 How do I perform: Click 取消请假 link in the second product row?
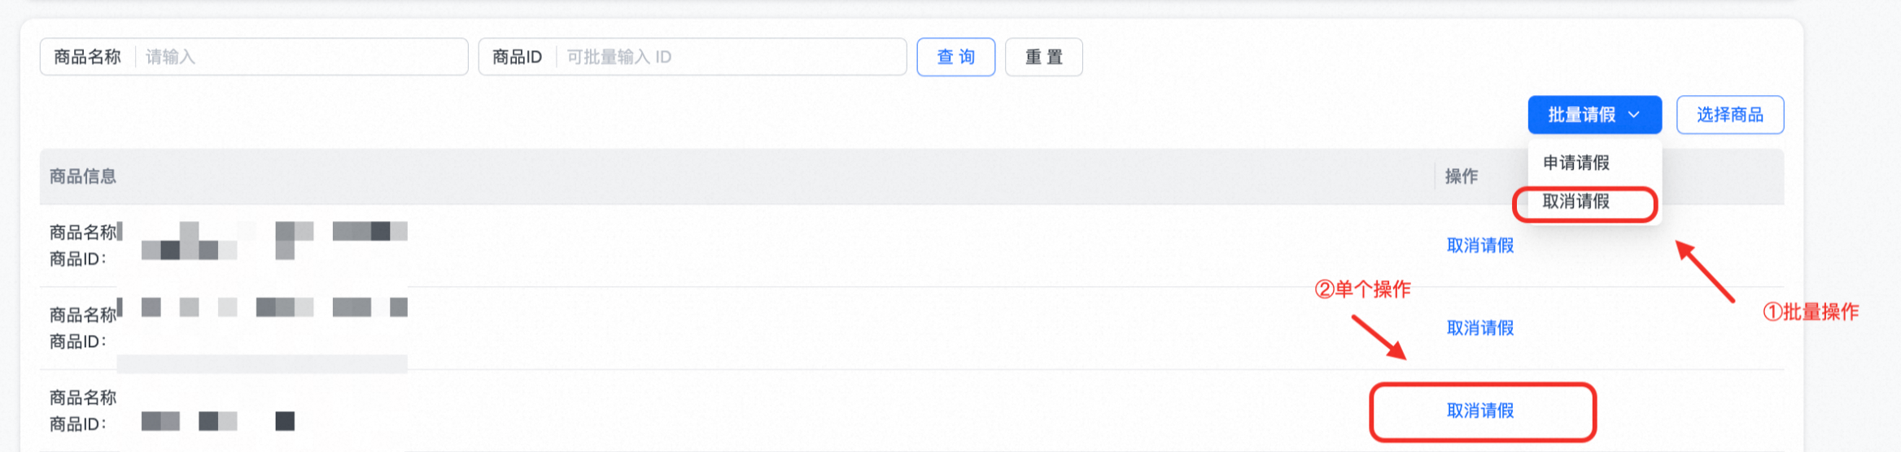click(x=1479, y=328)
